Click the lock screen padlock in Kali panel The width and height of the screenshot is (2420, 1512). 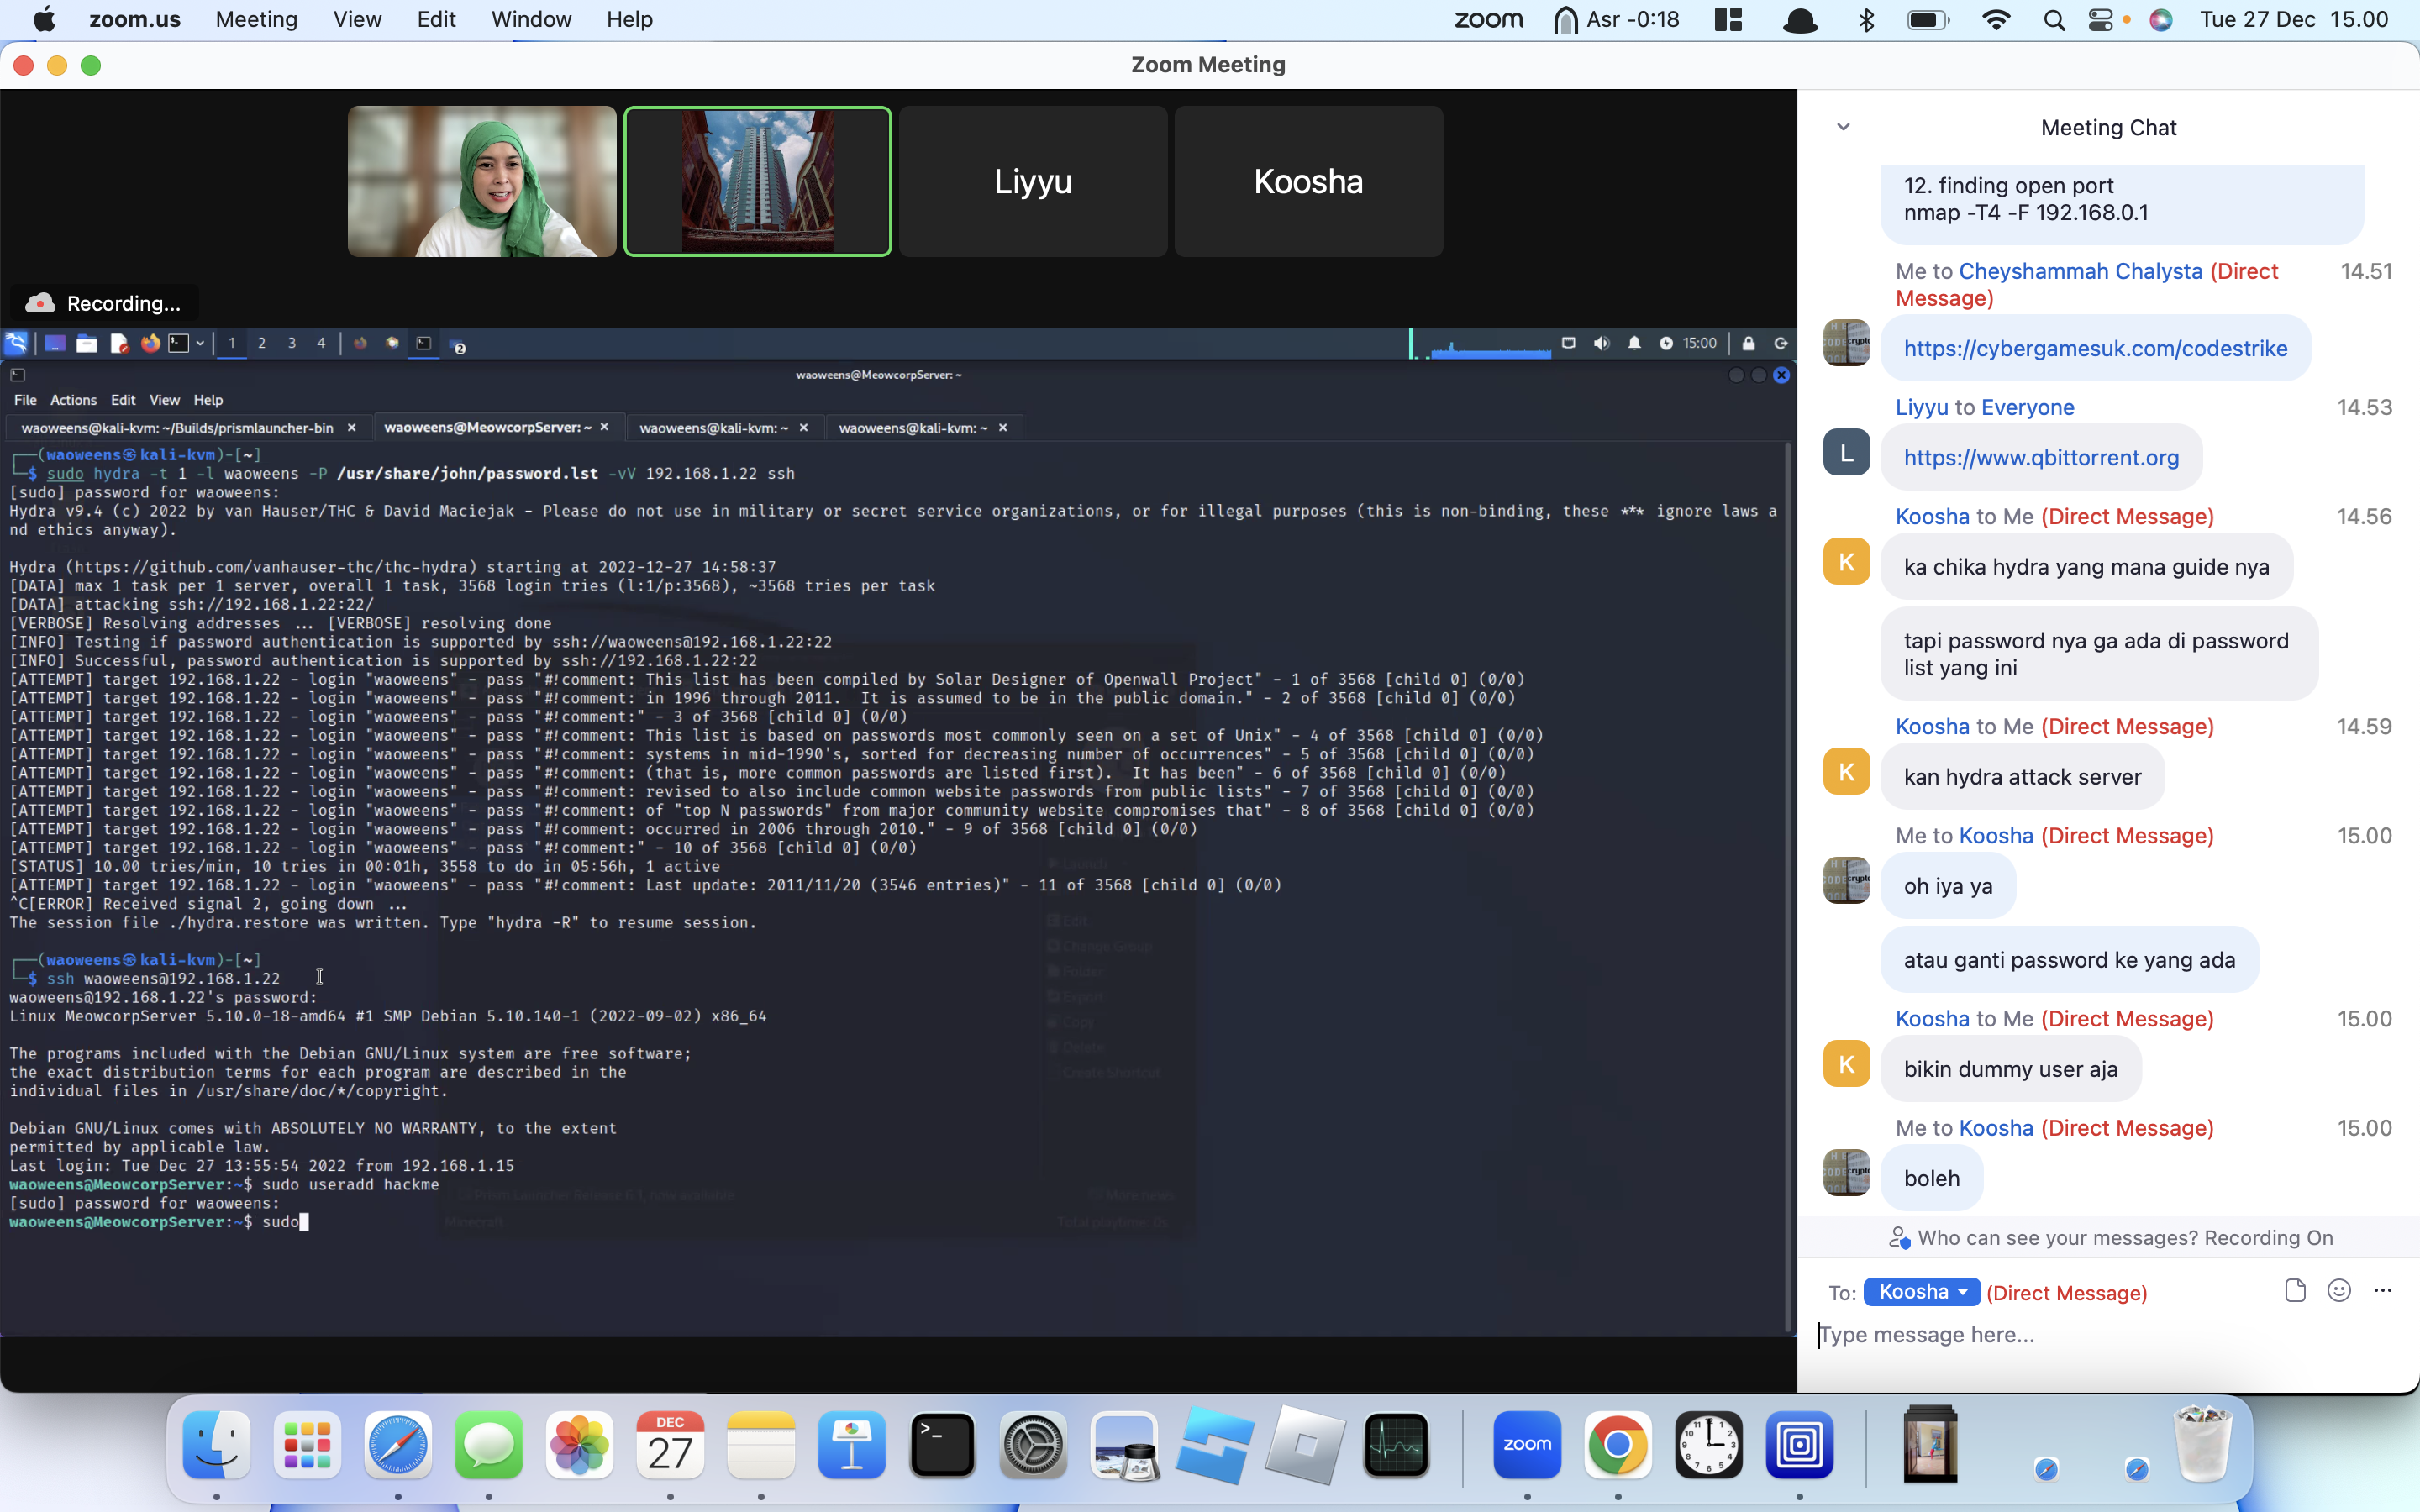[x=1748, y=343]
